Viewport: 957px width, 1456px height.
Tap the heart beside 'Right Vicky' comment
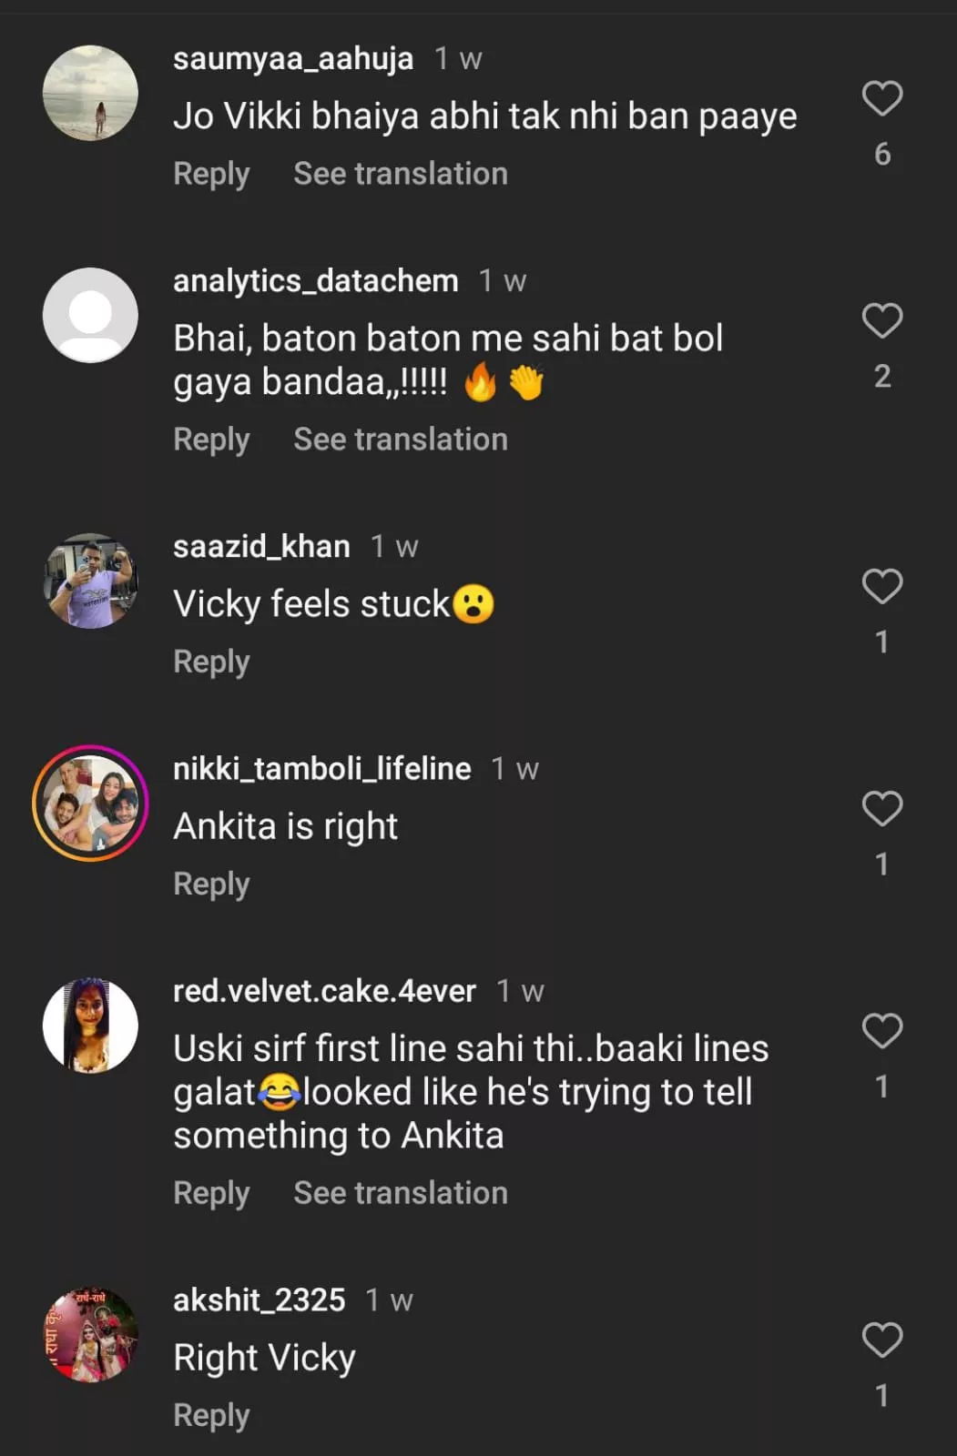[881, 1340]
